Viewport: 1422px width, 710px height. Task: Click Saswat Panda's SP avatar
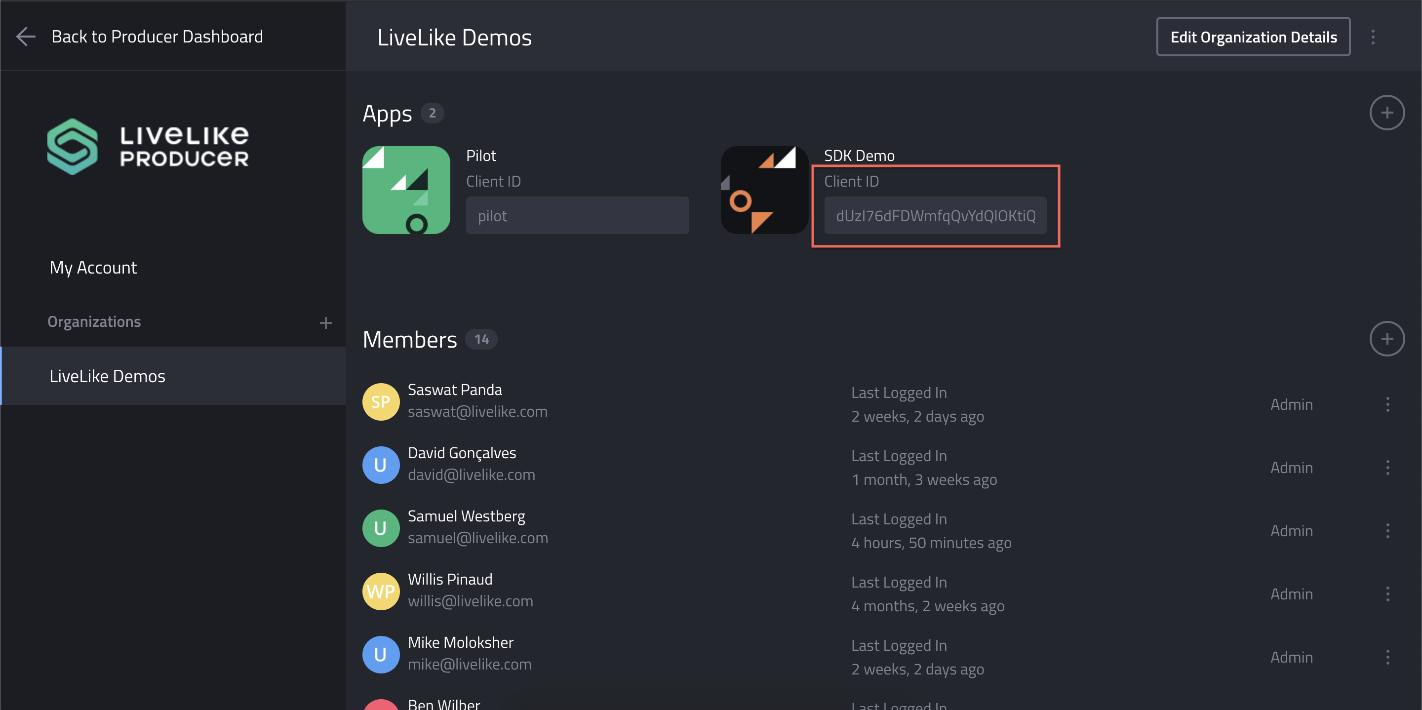pyautogui.click(x=380, y=402)
